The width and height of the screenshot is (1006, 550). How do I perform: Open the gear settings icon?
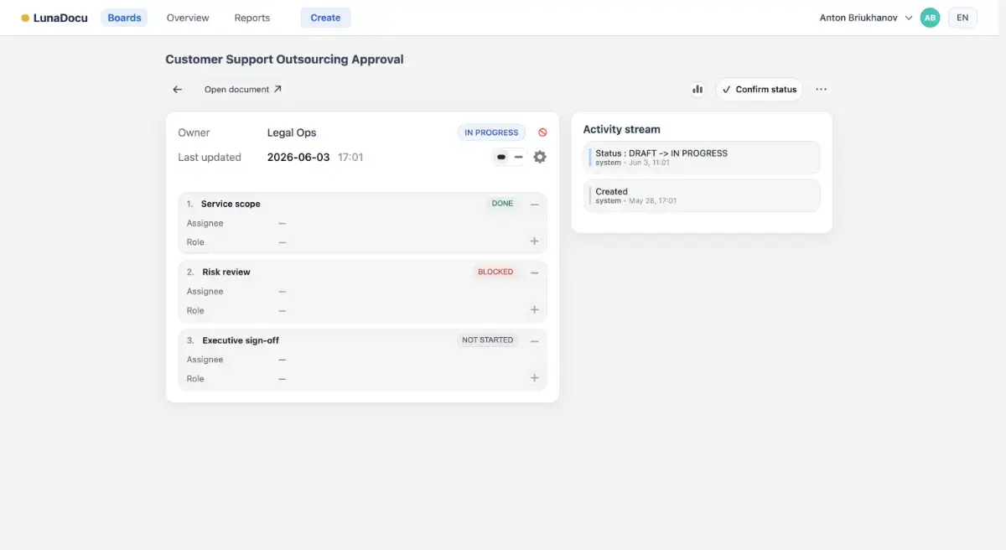pyautogui.click(x=540, y=157)
